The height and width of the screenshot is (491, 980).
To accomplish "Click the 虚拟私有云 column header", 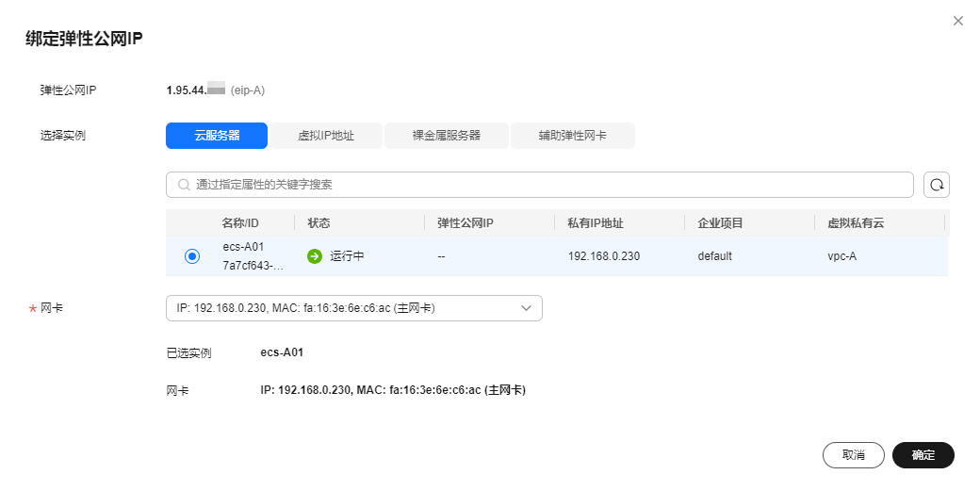I will click(x=856, y=223).
